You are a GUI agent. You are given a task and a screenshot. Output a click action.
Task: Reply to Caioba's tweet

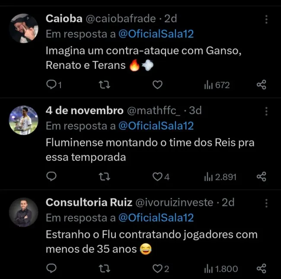tap(51, 85)
